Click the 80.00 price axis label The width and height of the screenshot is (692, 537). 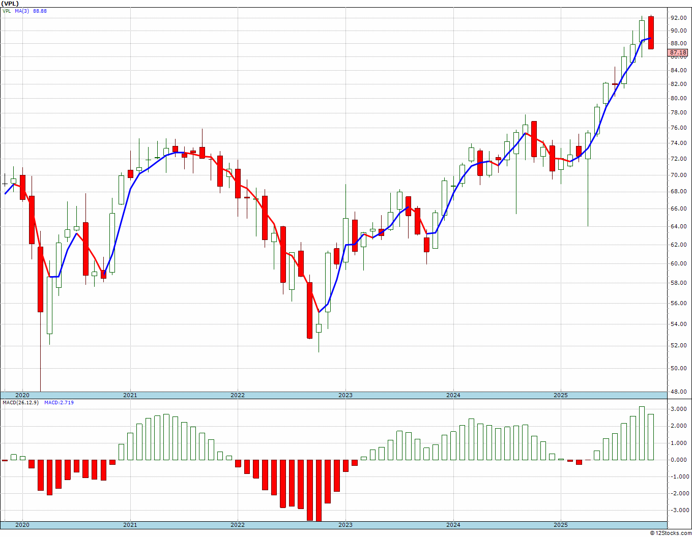point(678,98)
